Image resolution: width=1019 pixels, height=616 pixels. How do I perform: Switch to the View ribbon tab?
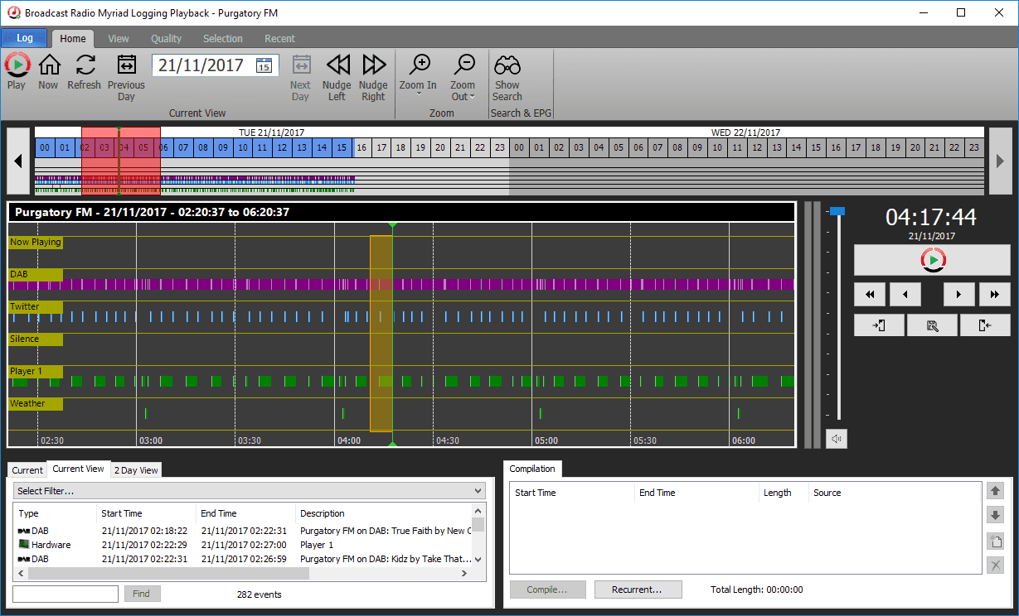(119, 38)
